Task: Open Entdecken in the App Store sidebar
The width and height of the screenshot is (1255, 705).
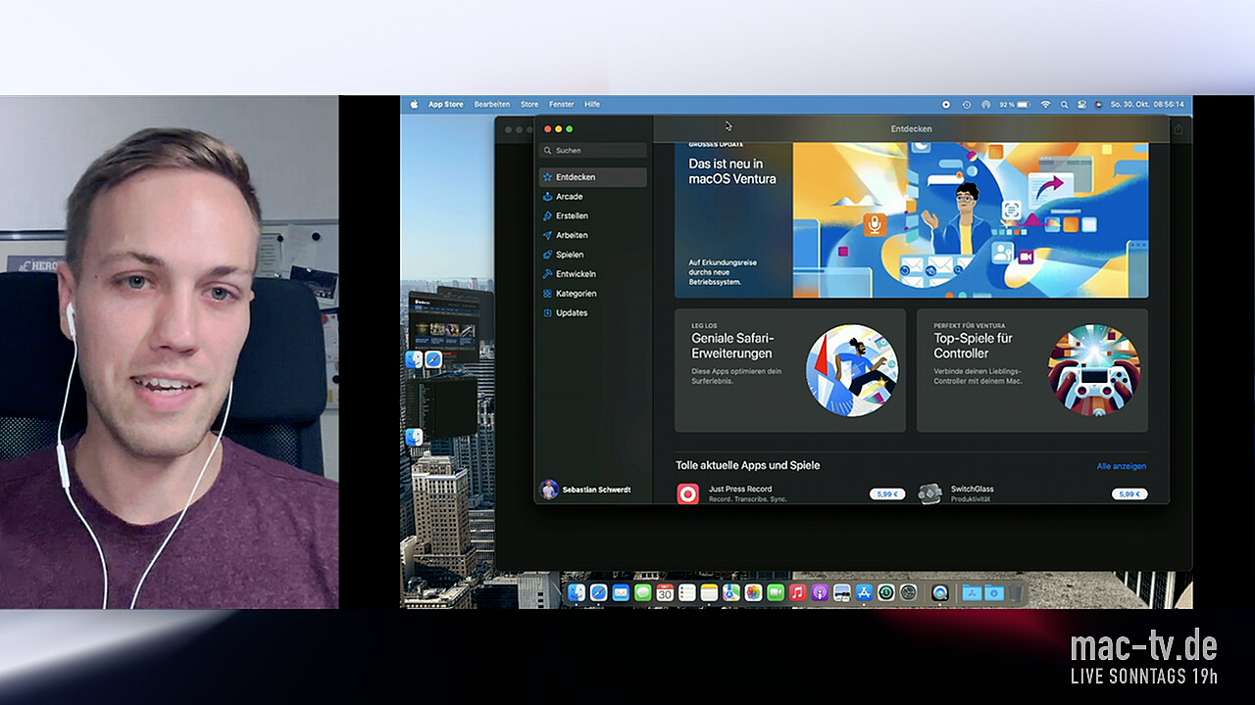Action: point(592,177)
